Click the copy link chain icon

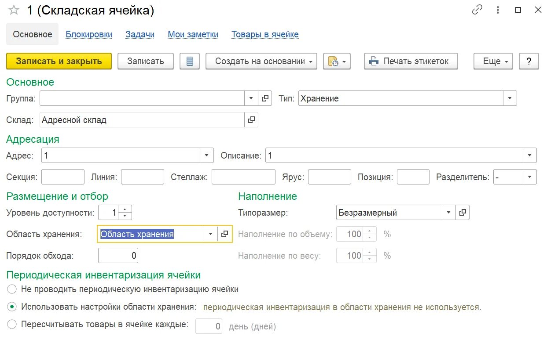tap(477, 10)
